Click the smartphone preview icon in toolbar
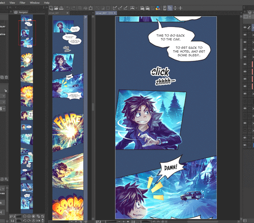This screenshot has width=254, height=223. (165, 8)
